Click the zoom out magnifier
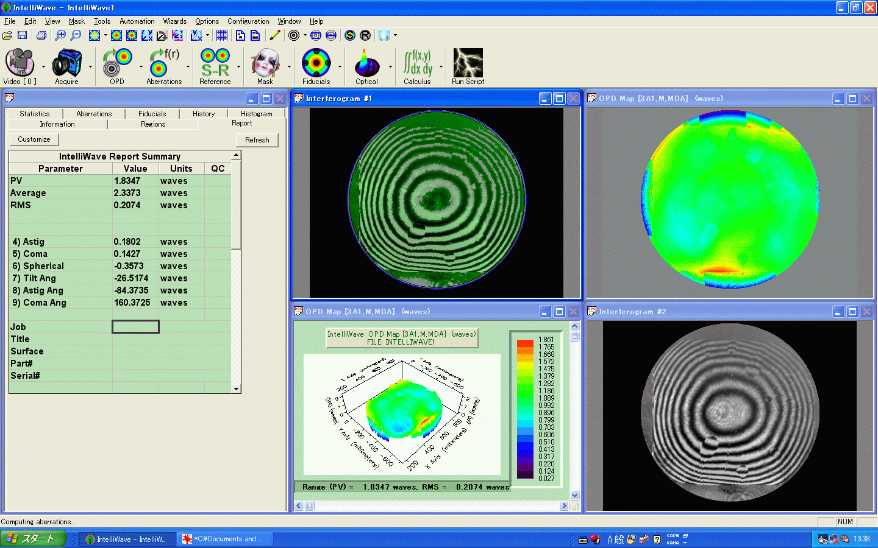 [x=76, y=35]
